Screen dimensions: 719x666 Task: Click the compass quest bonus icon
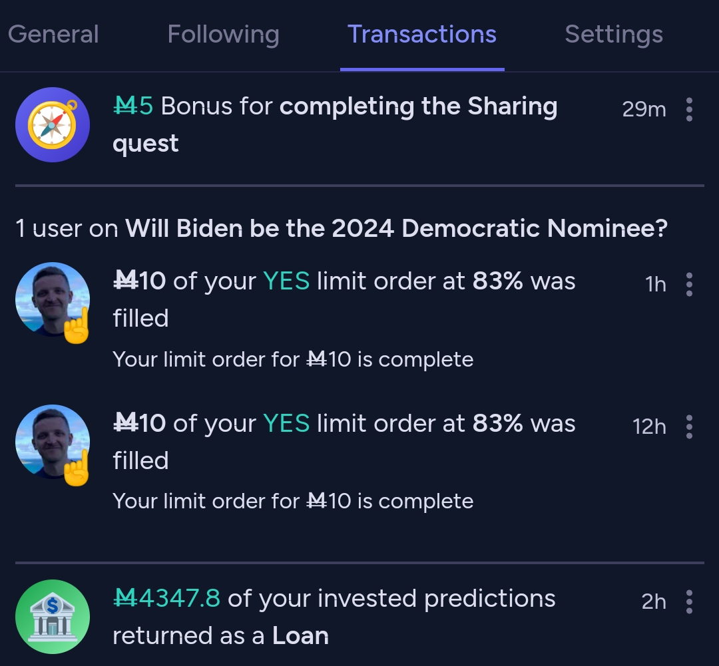click(53, 124)
